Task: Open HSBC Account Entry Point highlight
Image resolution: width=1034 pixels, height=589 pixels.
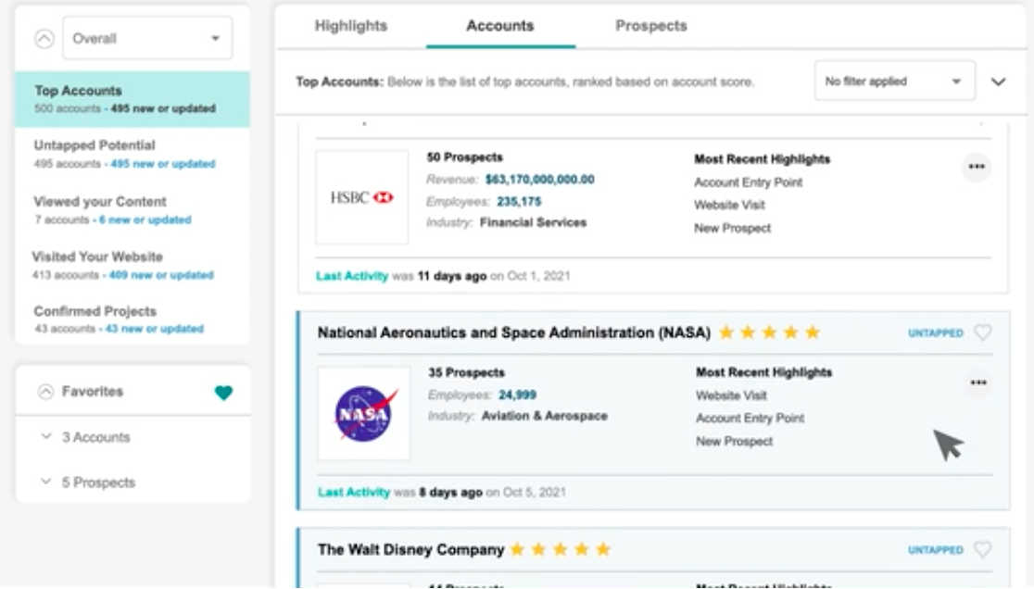Action: click(x=749, y=182)
